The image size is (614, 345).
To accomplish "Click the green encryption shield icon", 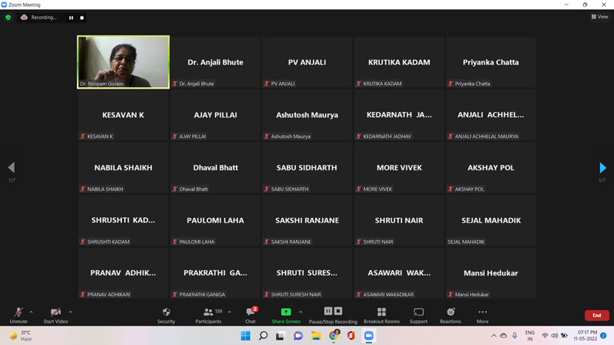I will 8,18.
